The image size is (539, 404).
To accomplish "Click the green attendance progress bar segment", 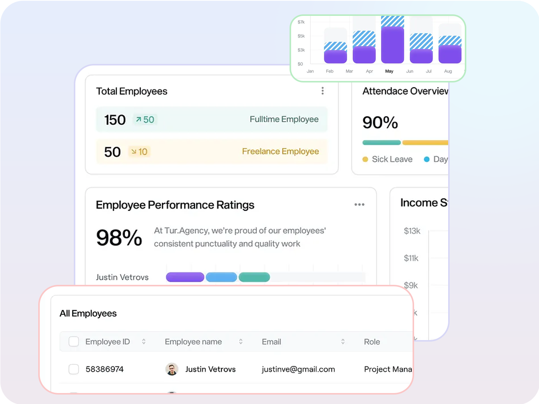I will [x=382, y=143].
